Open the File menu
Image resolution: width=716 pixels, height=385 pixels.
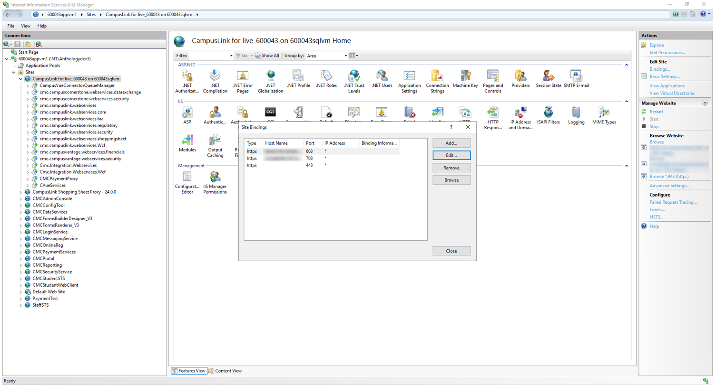point(11,26)
